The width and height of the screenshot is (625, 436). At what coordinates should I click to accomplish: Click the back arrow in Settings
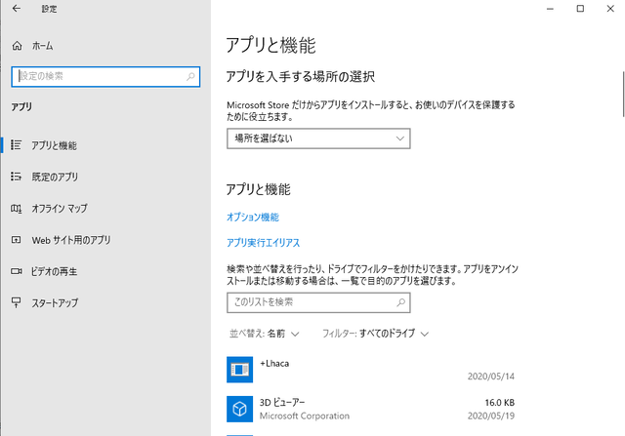click(17, 9)
